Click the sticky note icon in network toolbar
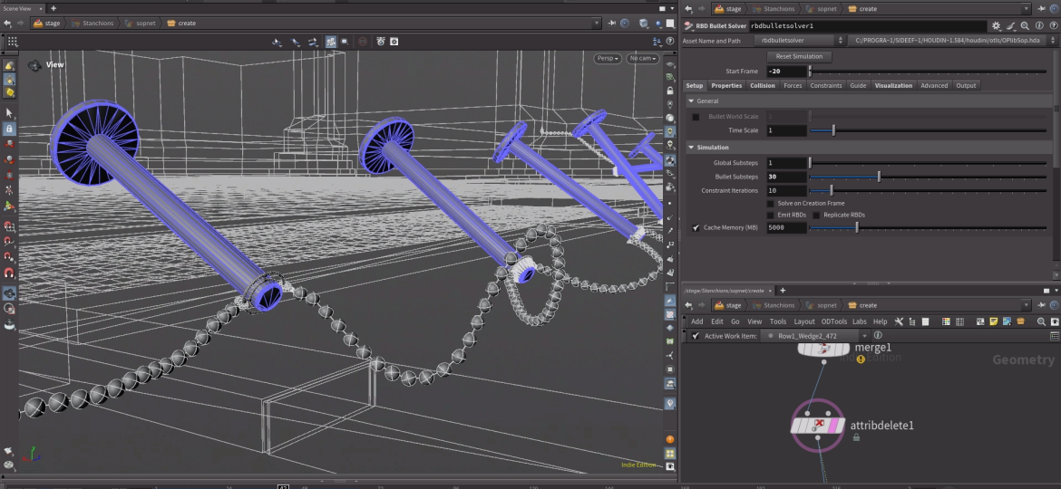The width and height of the screenshot is (1061, 489). 994,321
